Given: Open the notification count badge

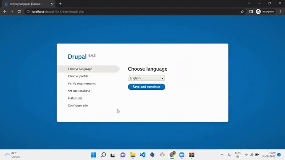Looking at the screenshot, I should [x=279, y=155].
